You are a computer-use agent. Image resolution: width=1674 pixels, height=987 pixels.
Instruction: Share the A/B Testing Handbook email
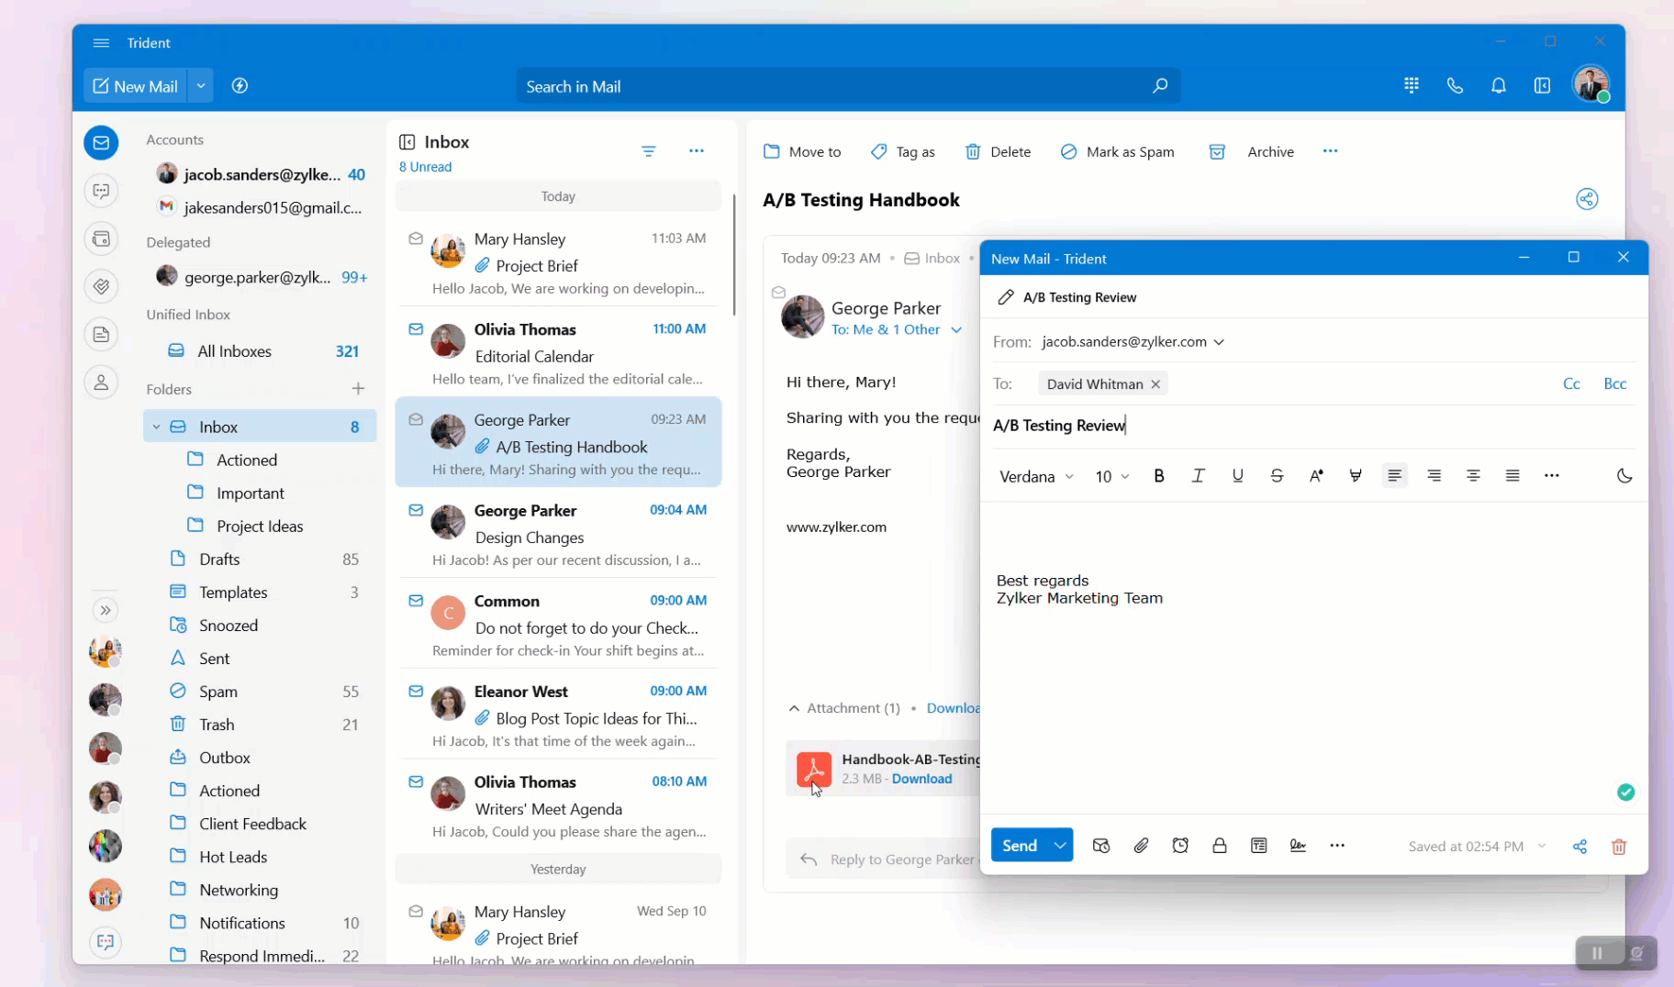click(1587, 199)
